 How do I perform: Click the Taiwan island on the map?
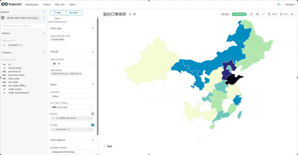(x=240, y=115)
